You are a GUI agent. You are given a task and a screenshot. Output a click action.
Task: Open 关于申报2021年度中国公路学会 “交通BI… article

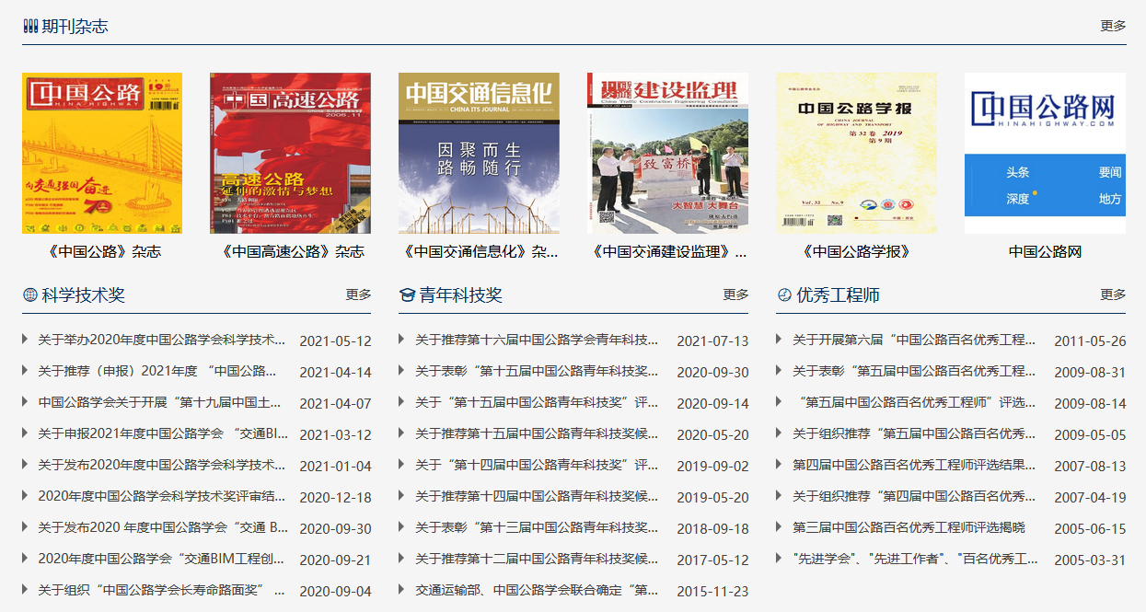pyautogui.click(x=163, y=433)
